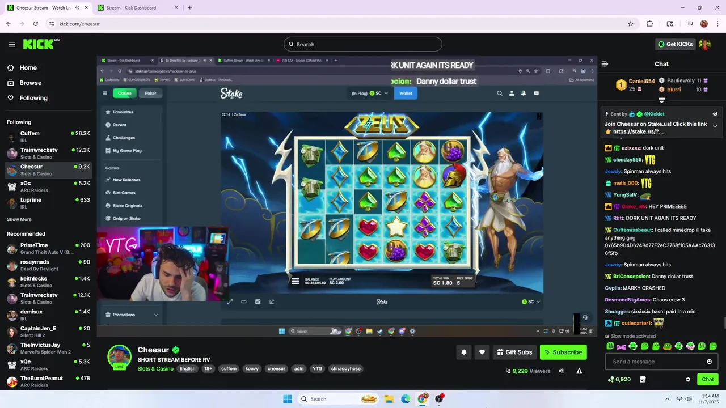Expand the gift leaderboard arrow
The width and height of the screenshot is (726, 408).
coord(661,100)
